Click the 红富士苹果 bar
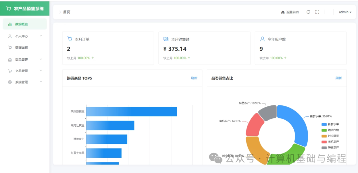Screen dimensions: 358x173 coord(104,153)
